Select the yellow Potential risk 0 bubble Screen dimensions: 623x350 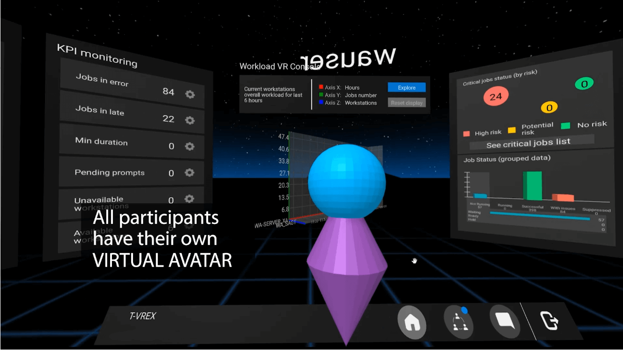pyautogui.click(x=549, y=108)
